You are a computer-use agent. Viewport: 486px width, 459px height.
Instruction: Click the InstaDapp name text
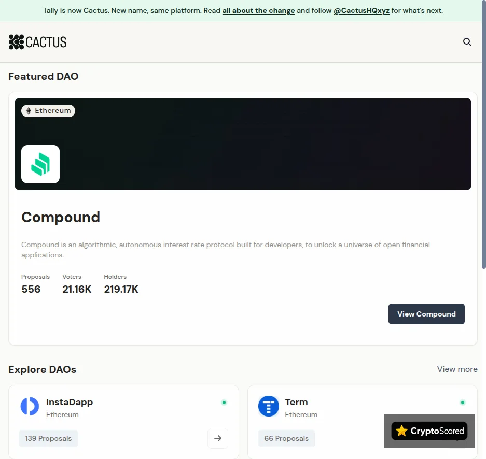click(x=70, y=402)
